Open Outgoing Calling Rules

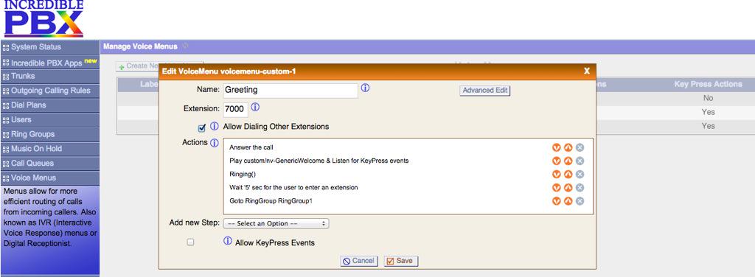50,91
